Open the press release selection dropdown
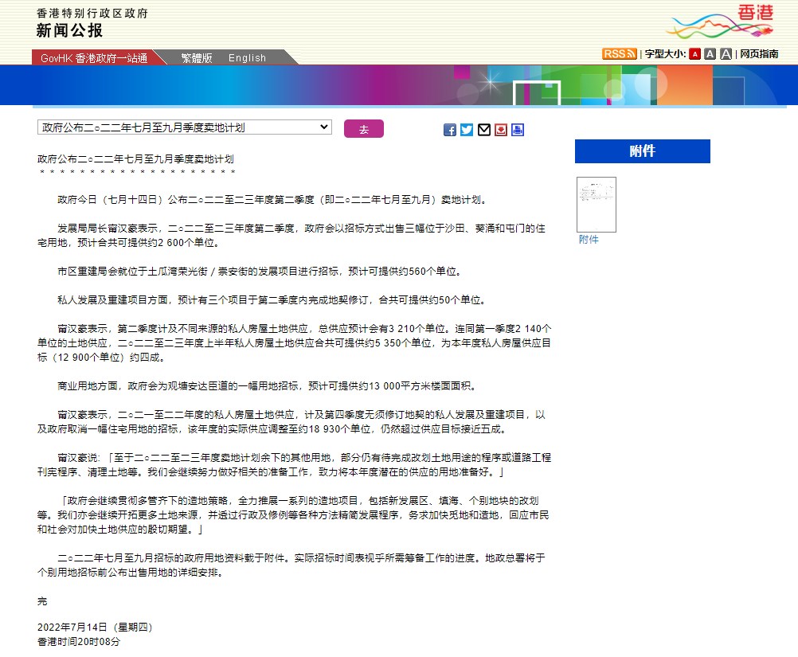Image resolution: width=798 pixels, height=657 pixels. click(185, 127)
